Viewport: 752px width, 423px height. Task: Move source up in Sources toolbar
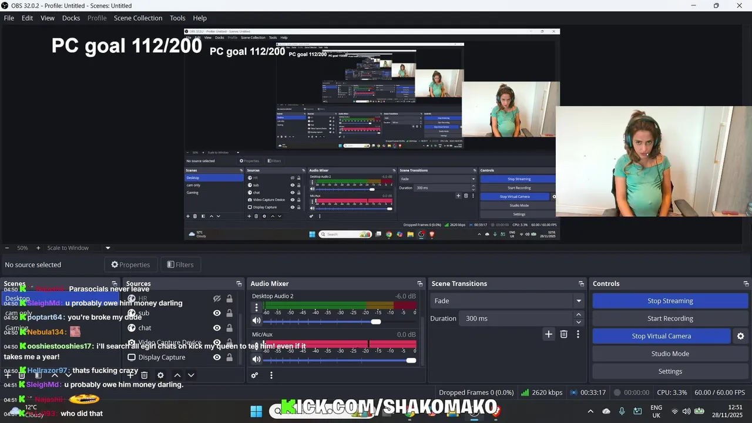[177, 375]
